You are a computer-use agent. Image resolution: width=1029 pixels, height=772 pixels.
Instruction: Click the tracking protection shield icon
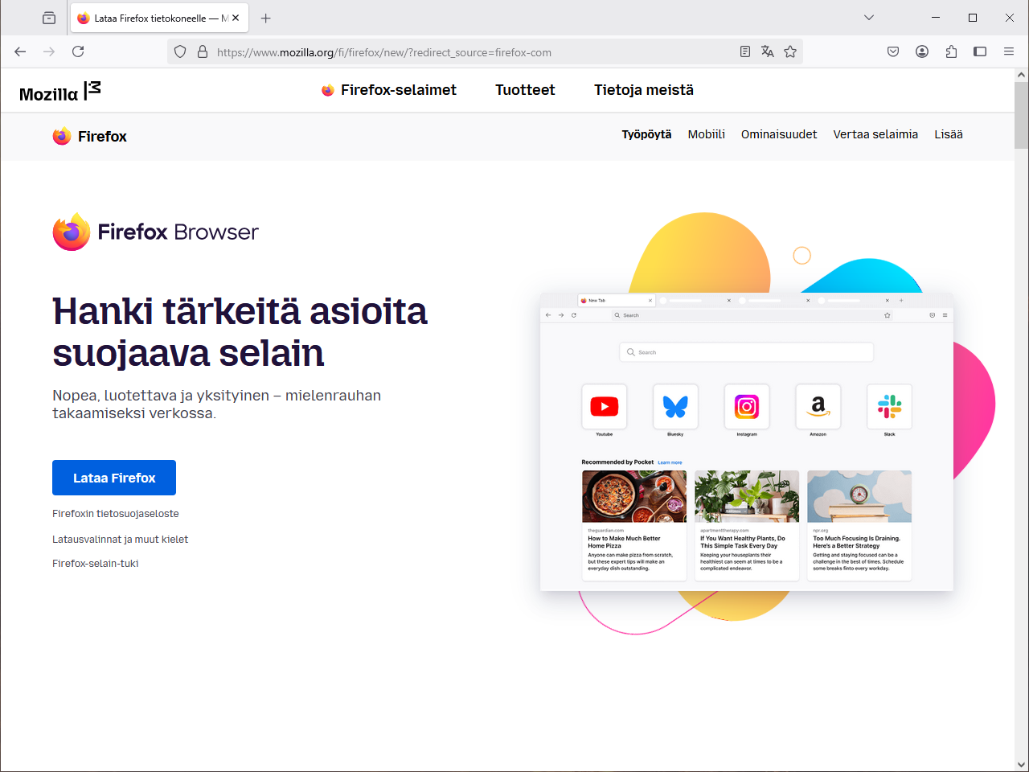[x=180, y=51]
